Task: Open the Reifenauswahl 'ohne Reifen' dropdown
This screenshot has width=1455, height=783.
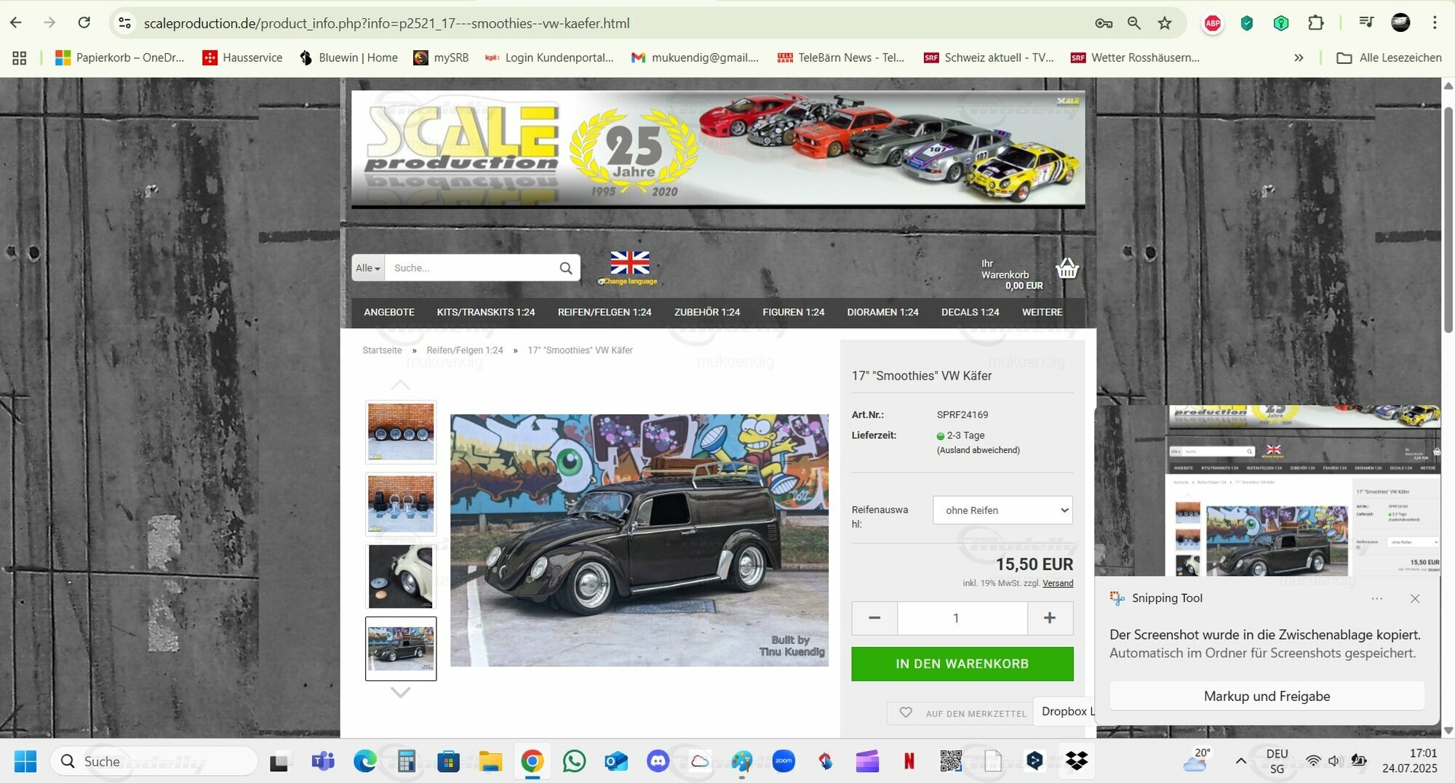Action: click(1002, 510)
